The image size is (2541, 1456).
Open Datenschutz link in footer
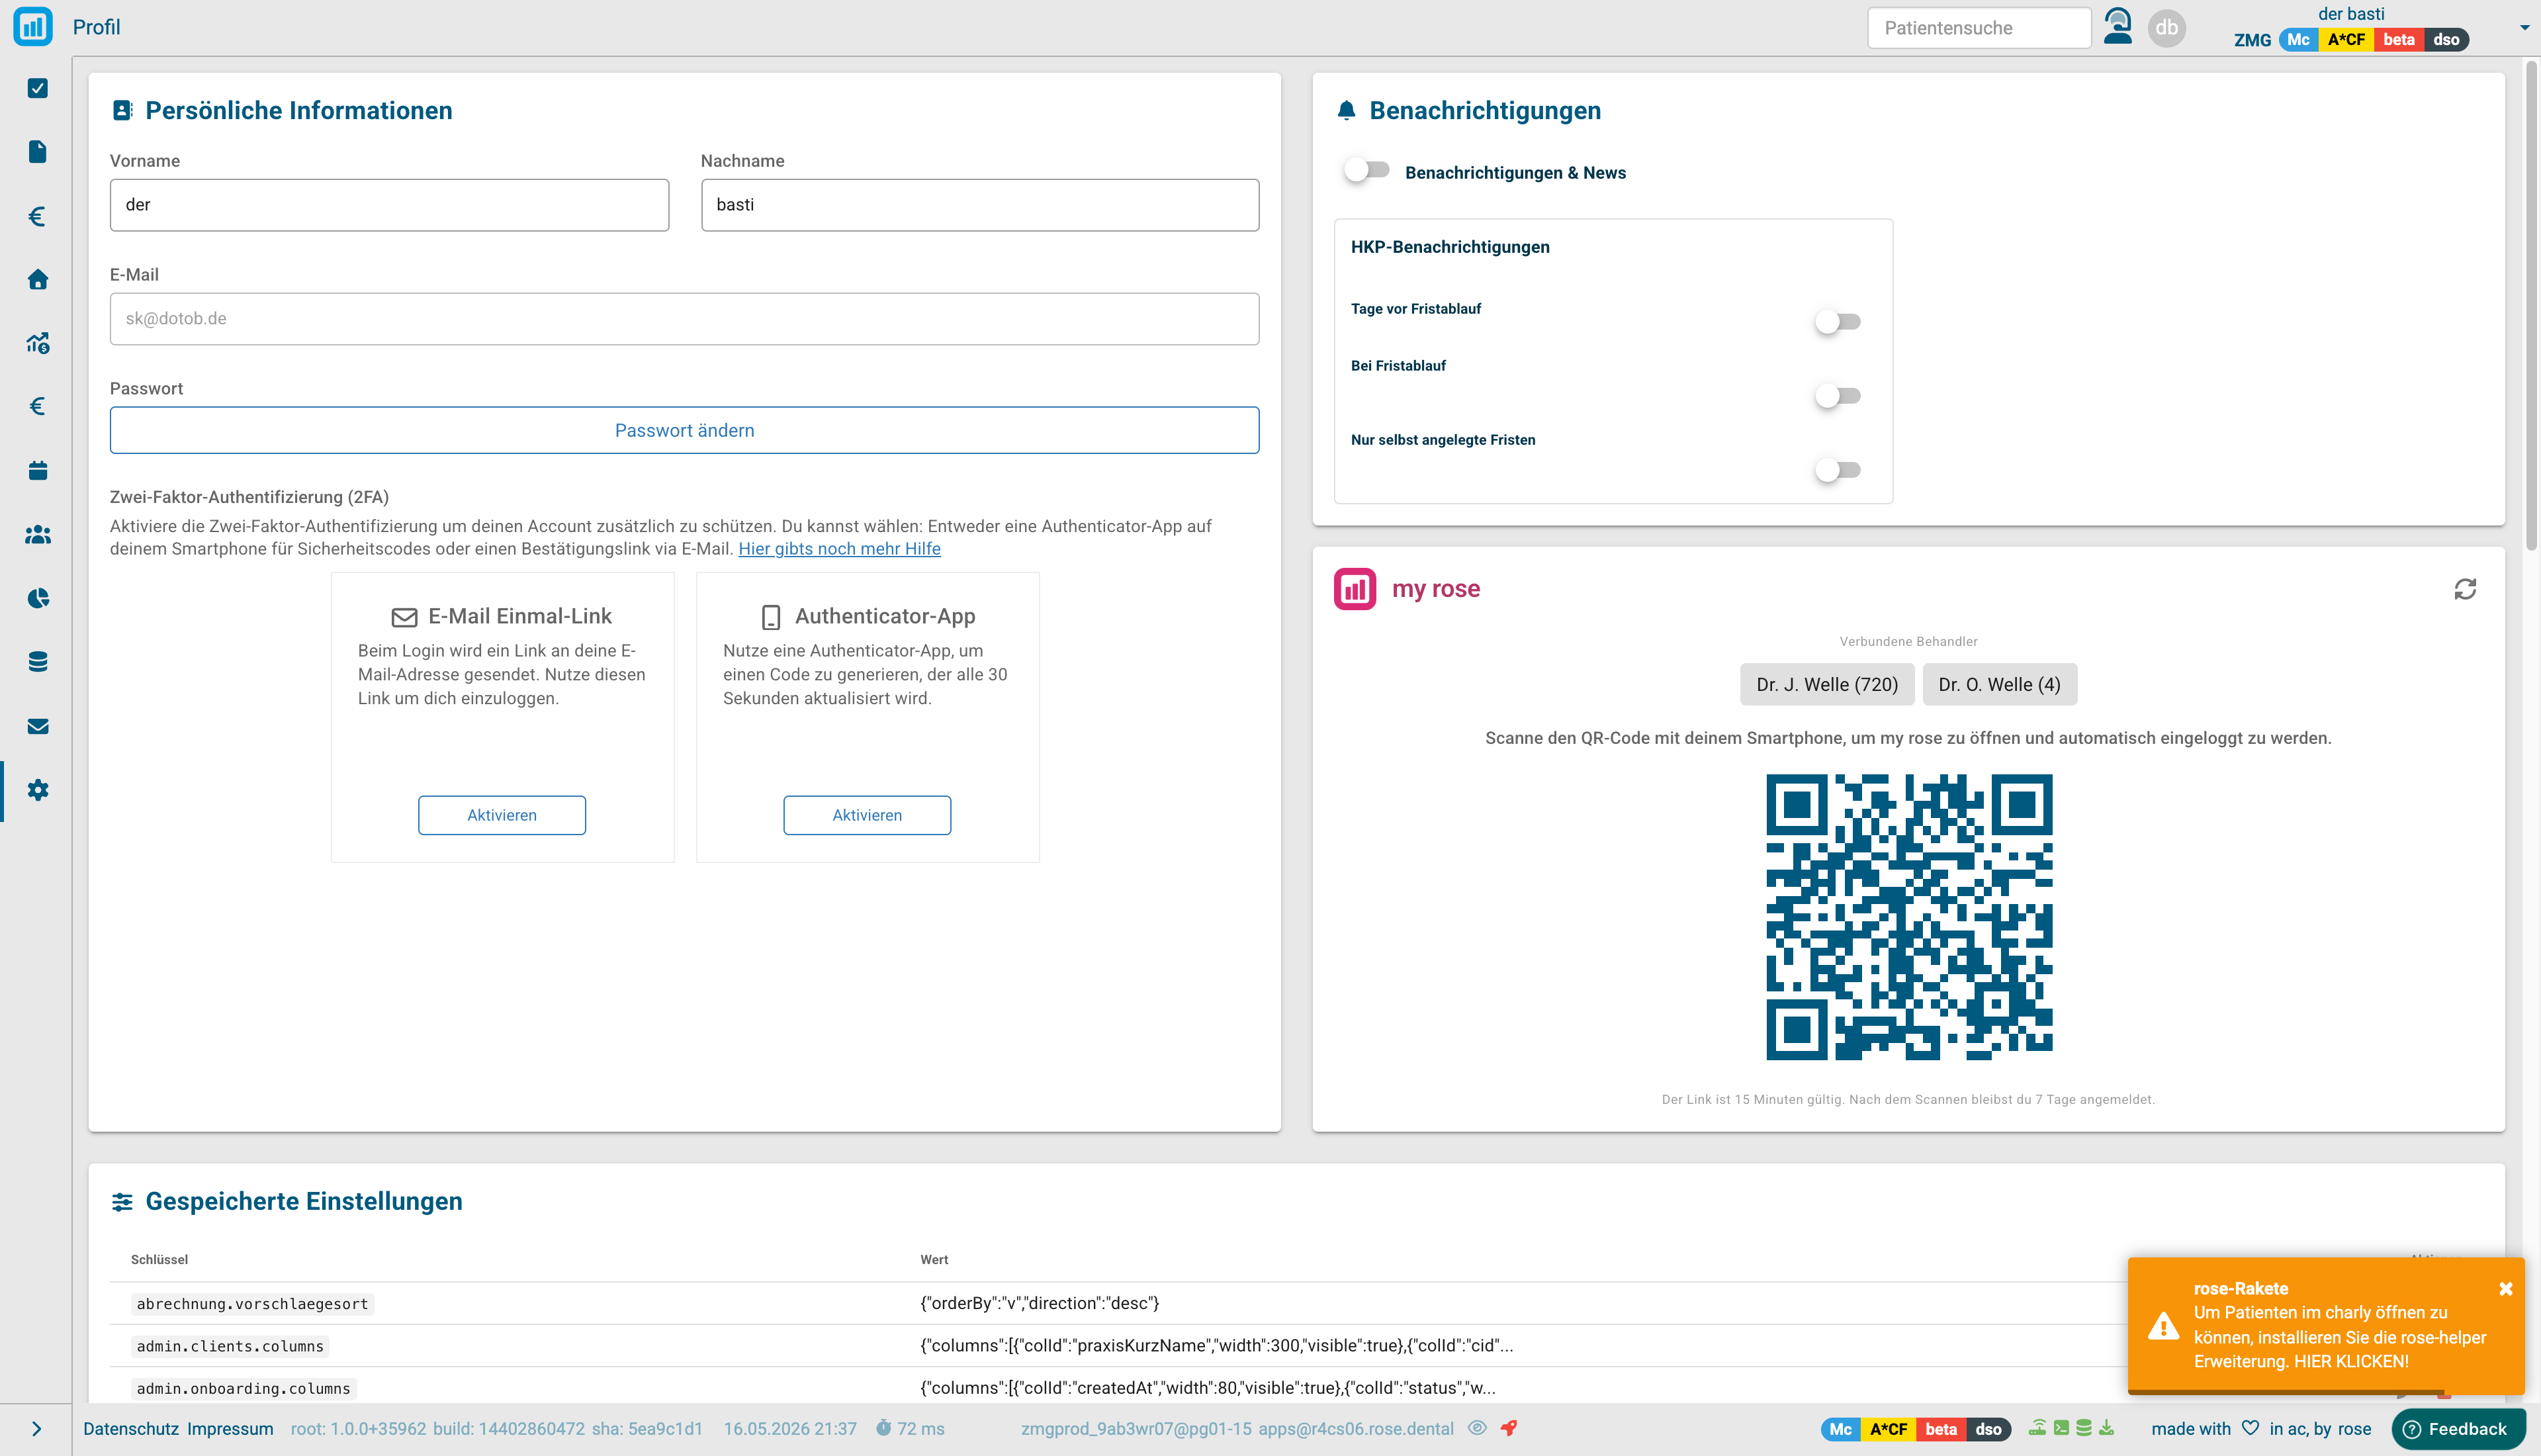[x=130, y=1429]
